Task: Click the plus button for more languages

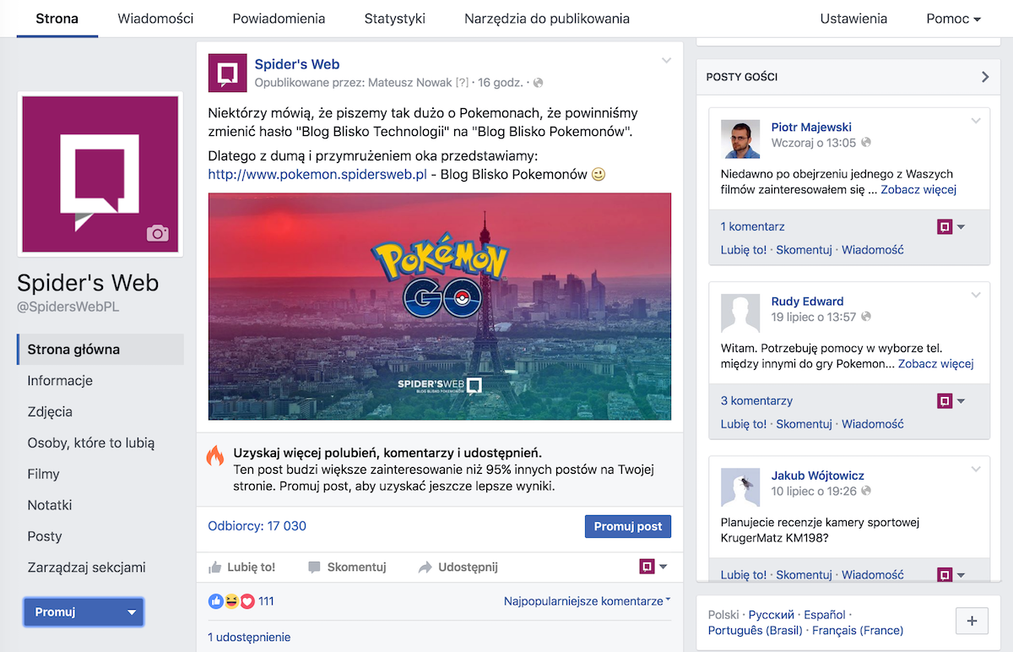Action: (x=972, y=621)
